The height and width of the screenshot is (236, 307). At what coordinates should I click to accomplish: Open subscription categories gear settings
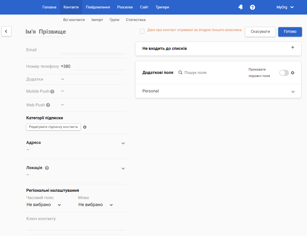(x=85, y=127)
